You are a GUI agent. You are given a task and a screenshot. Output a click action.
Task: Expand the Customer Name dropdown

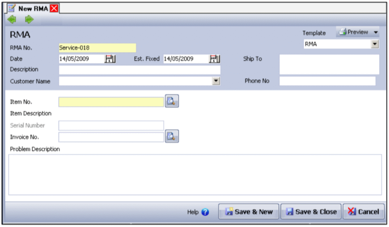tap(216, 81)
